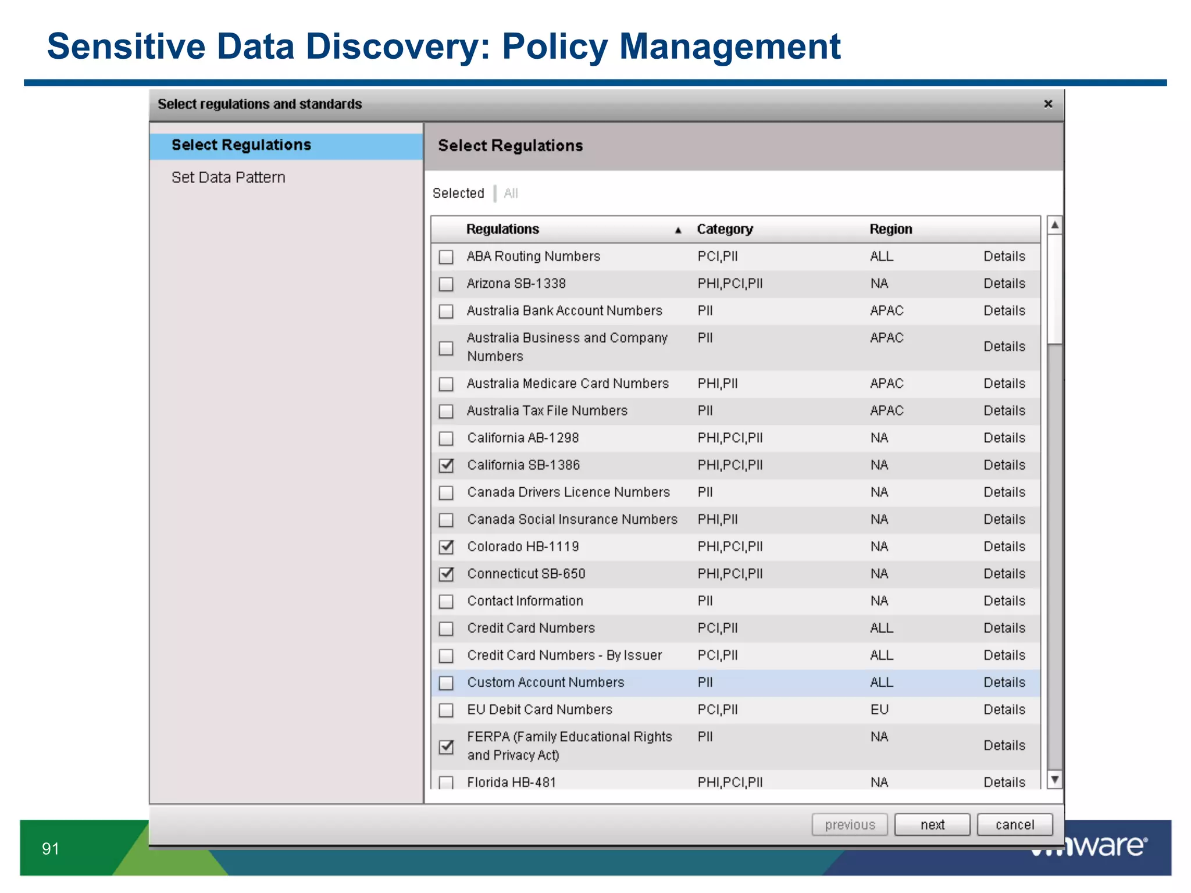Viewport: 1191px width, 893px height.
Task: View Details for Florida HB-481
Action: [x=1004, y=783]
